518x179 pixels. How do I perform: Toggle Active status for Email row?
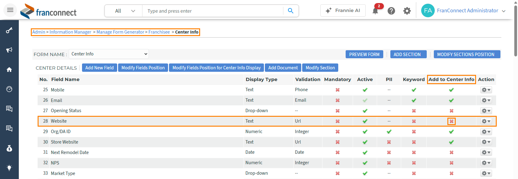tap(365, 100)
